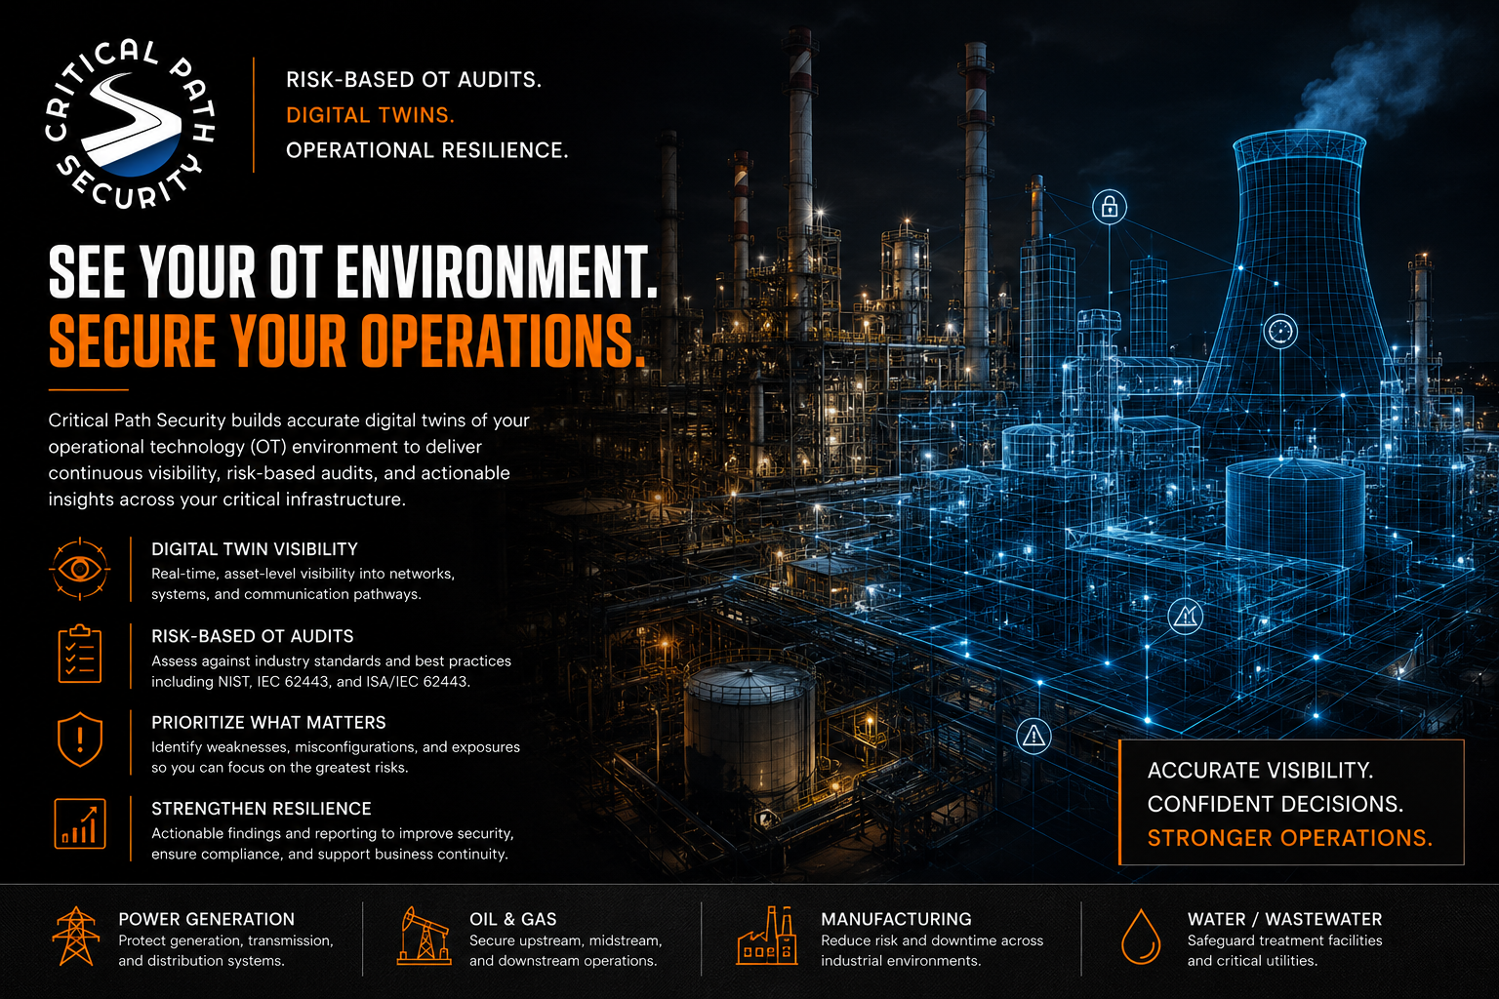Select the "STRENGTHEN RESILIENCE" heading
This screenshot has height=999, width=1499.
click(x=262, y=809)
